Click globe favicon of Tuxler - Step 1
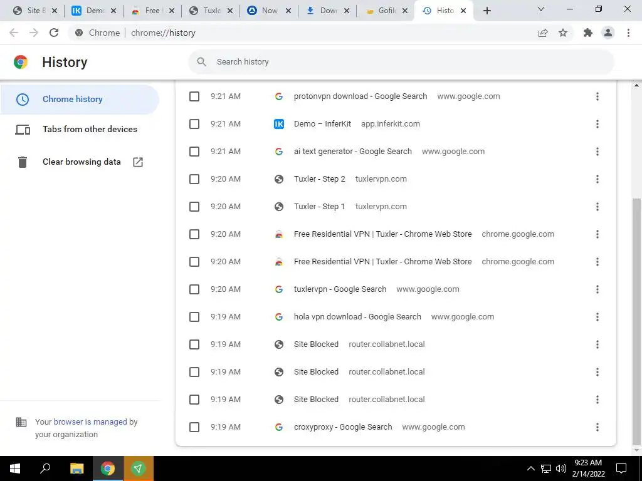This screenshot has height=481, width=642. (x=279, y=207)
